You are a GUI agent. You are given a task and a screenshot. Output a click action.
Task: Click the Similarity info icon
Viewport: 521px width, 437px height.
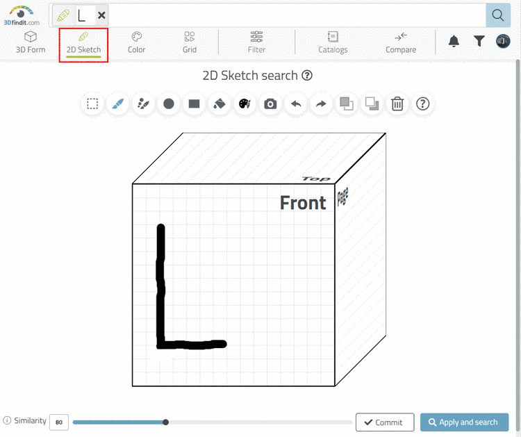pyautogui.click(x=7, y=420)
